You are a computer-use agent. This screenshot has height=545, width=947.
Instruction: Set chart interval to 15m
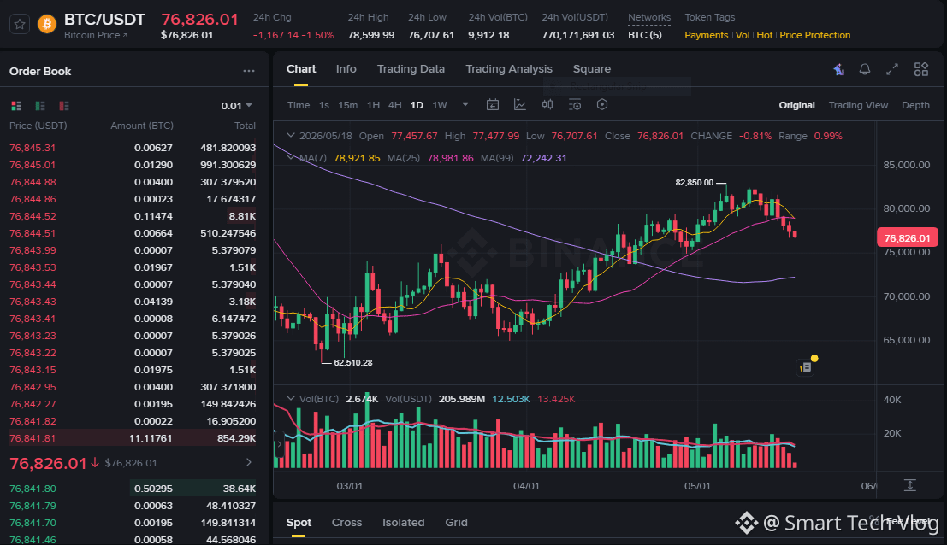click(x=347, y=105)
